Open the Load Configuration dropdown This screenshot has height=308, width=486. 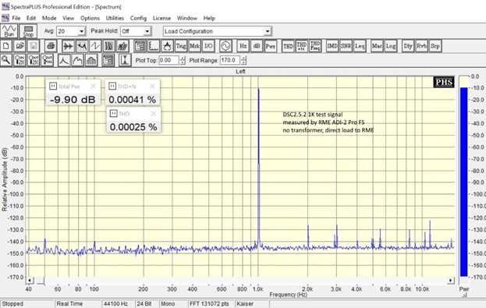(268, 31)
